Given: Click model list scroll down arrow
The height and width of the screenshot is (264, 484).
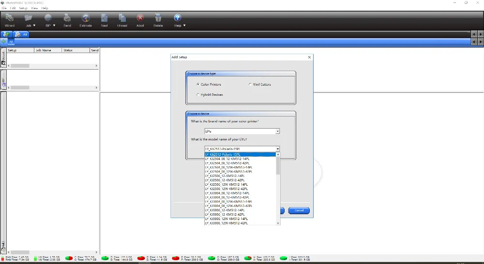Looking at the screenshot, I should coord(278,223).
